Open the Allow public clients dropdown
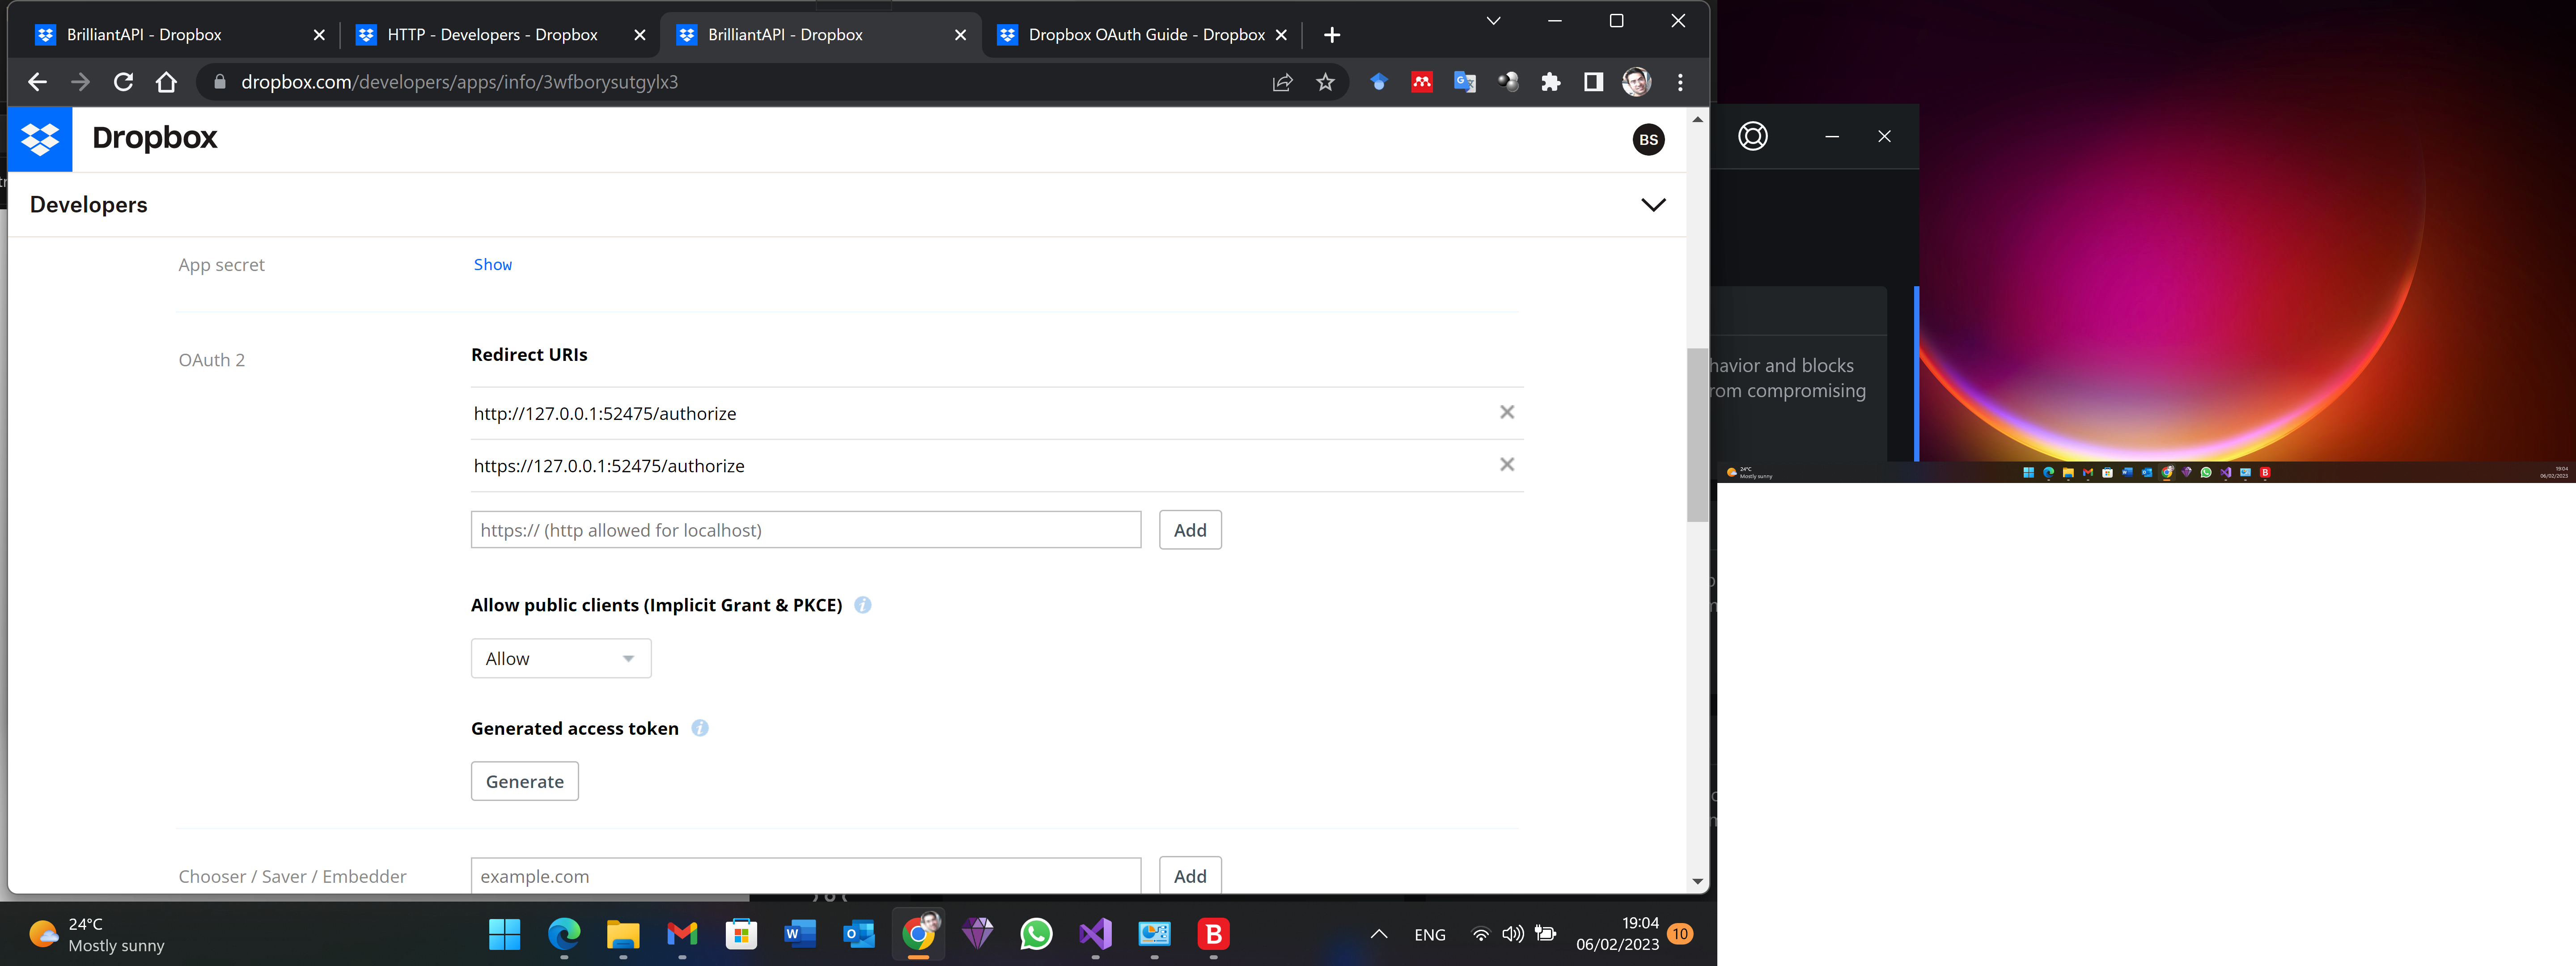Viewport: 2576px width, 966px height. [x=561, y=658]
